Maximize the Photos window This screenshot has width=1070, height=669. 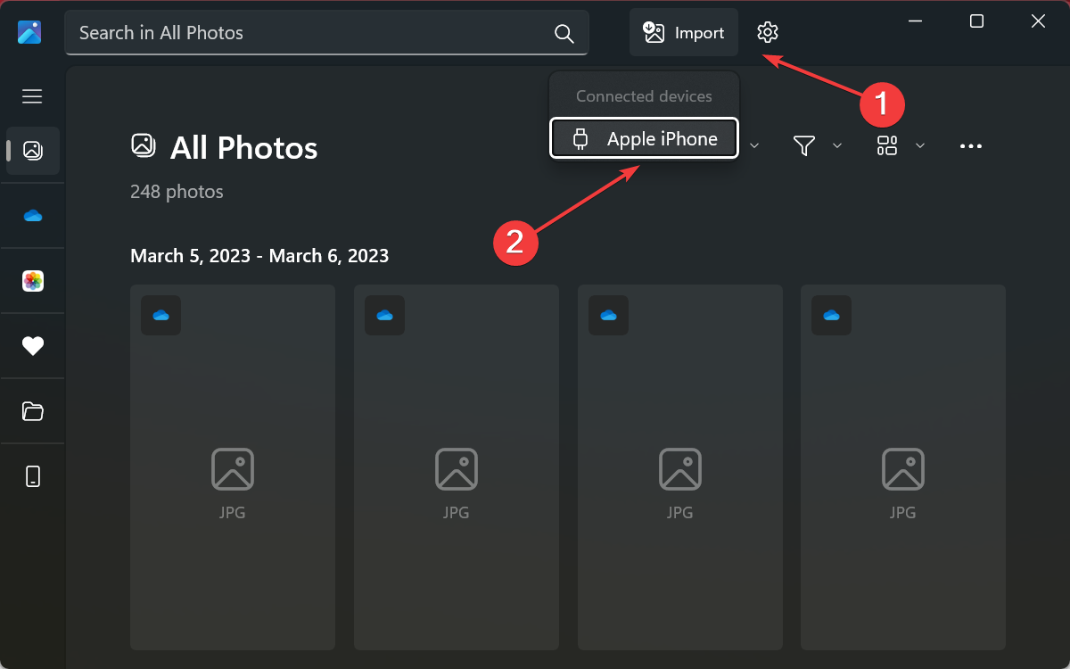point(976,21)
